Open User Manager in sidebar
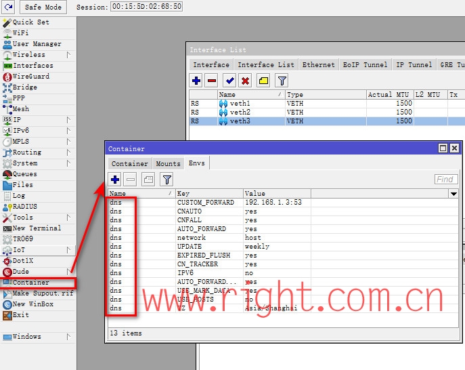Screen dimensions: 465x370 38,44
